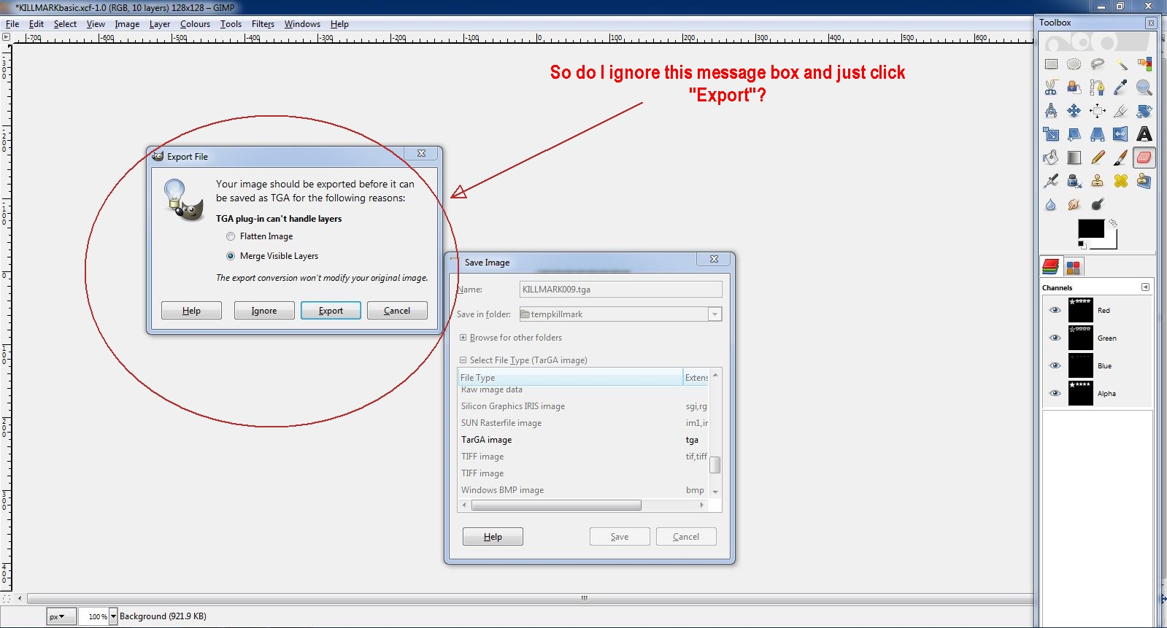Select the Blend gradient tool
Screen dimensions: 1167x628
[x=1074, y=158]
